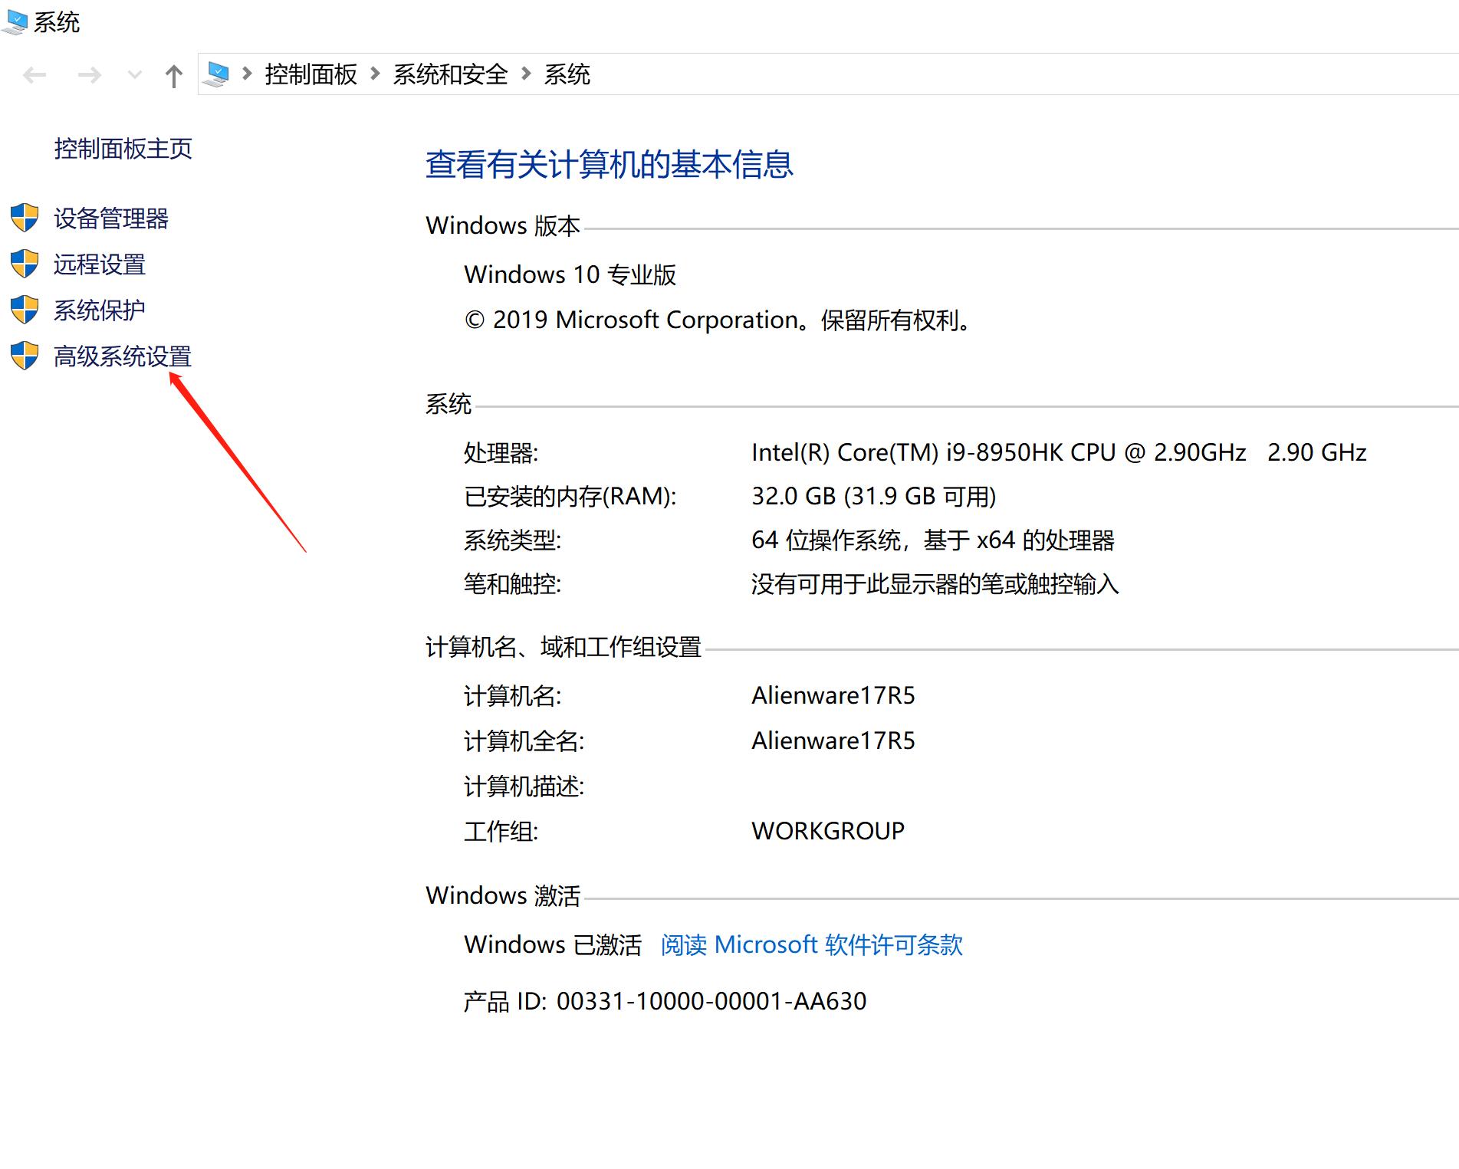The height and width of the screenshot is (1169, 1459).
Task: Open 高级系统设置 link
Action: point(123,356)
